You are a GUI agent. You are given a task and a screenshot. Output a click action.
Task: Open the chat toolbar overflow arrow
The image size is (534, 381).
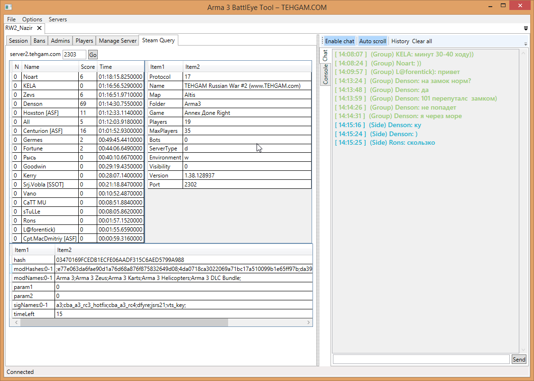tap(525, 44)
